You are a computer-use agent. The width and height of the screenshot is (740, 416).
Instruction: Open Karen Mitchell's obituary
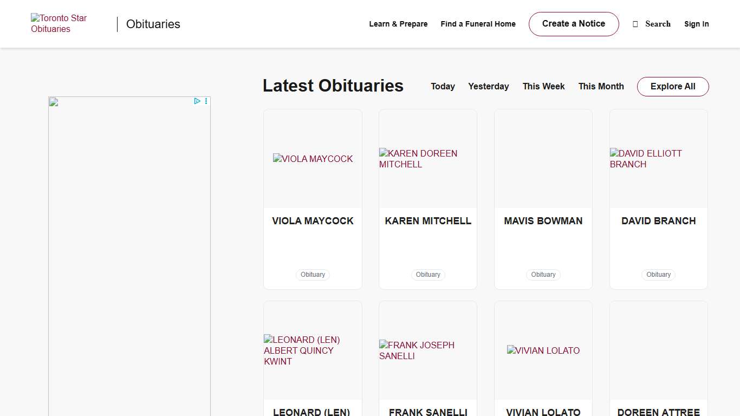click(x=427, y=220)
